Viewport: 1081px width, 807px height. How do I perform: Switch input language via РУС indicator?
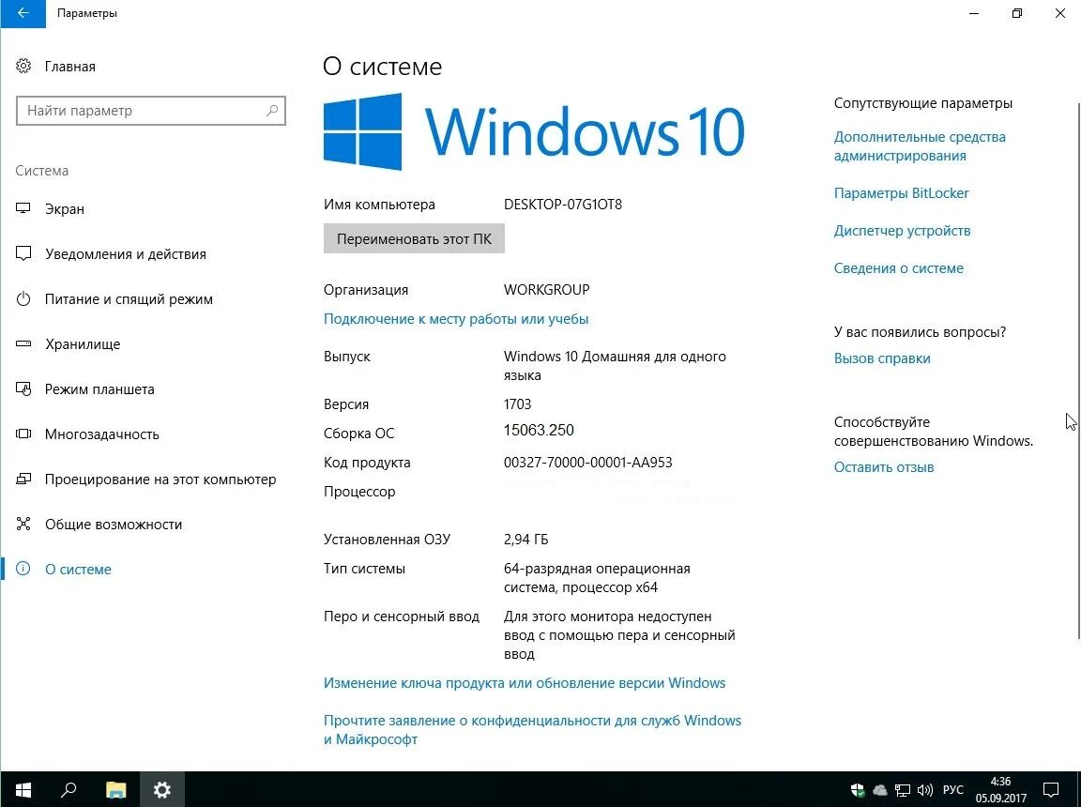952,790
